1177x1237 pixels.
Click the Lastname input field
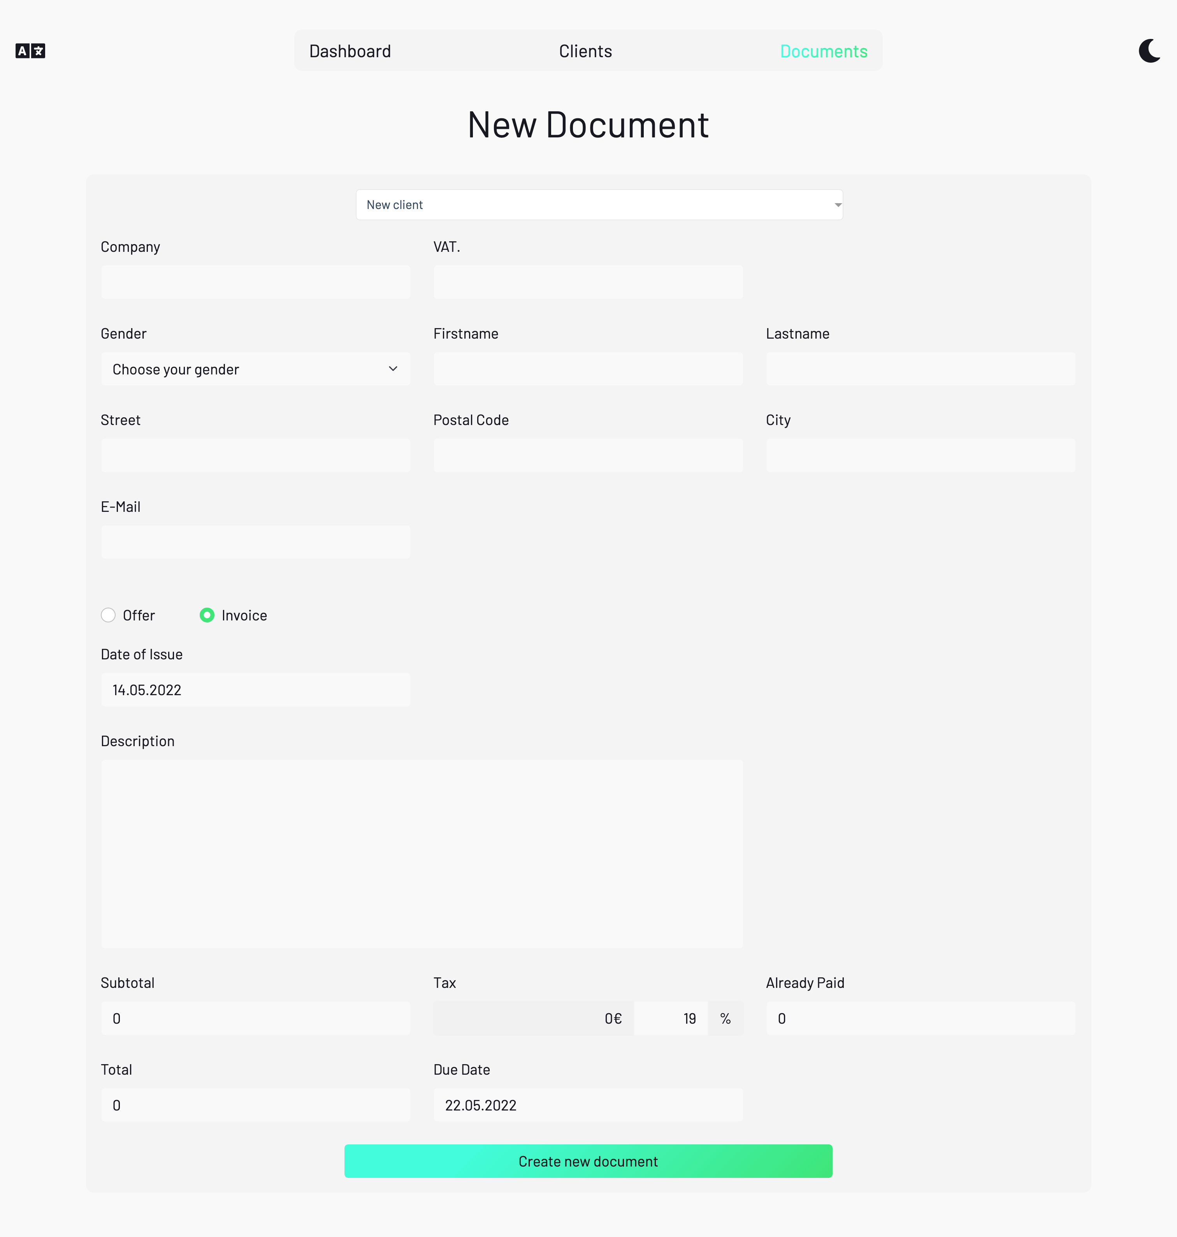[x=921, y=369]
